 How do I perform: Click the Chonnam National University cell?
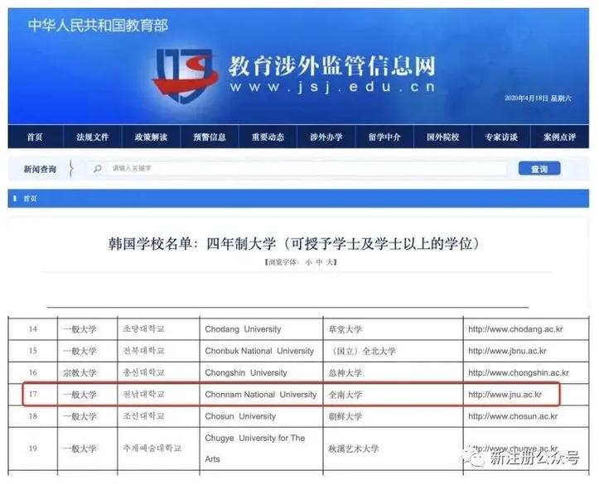click(x=261, y=395)
